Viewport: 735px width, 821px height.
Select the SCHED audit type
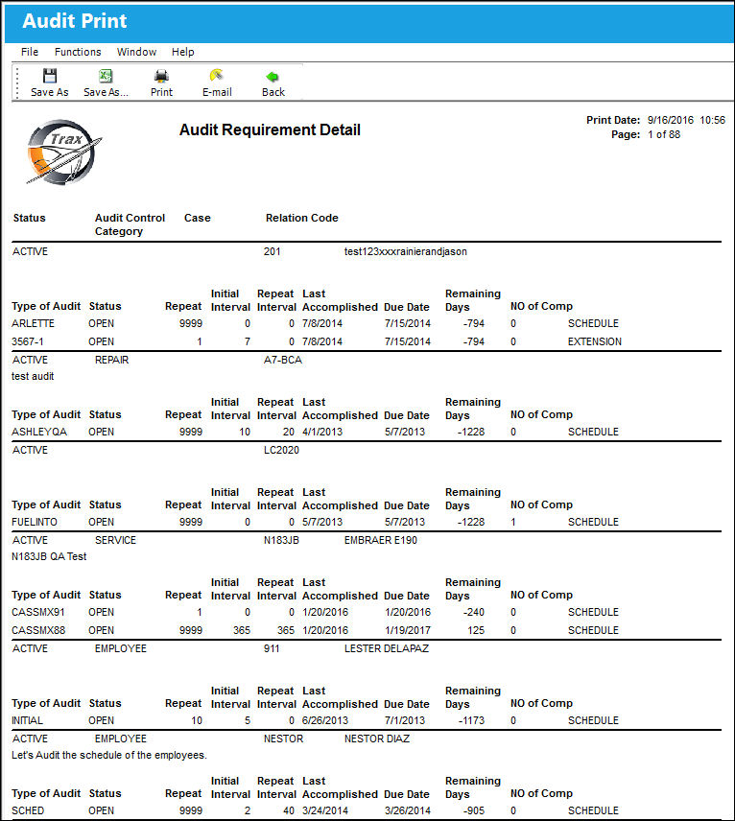28,810
